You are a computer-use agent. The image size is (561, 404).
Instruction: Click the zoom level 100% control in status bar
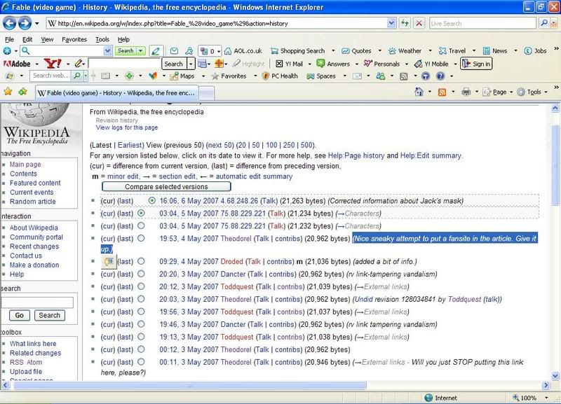coord(531,398)
